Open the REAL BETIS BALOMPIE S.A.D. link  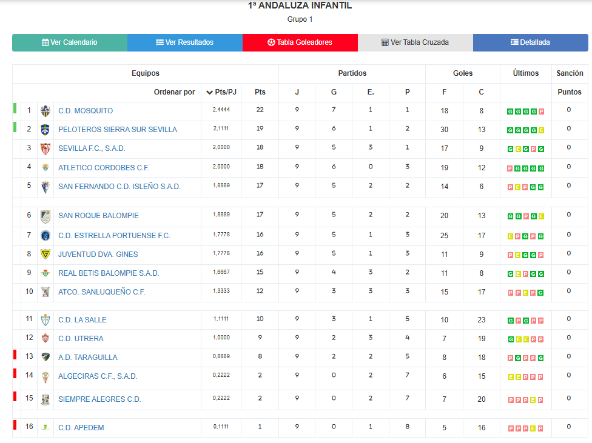[x=109, y=273]
